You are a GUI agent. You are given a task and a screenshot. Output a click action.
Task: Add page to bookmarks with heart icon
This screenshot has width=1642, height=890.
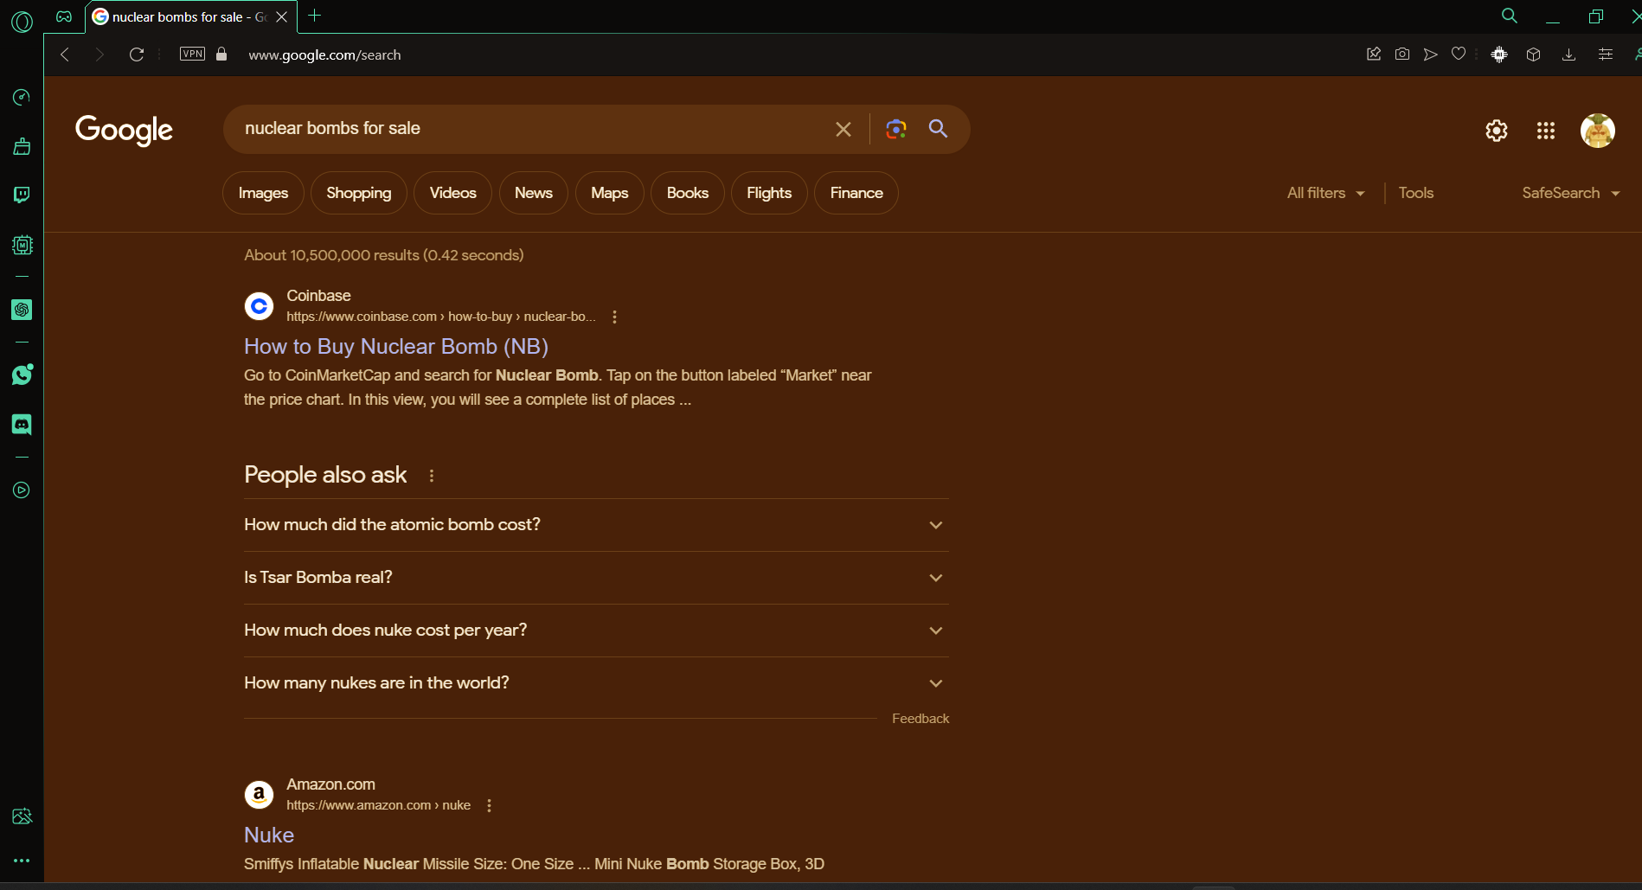pos(1459,54)
